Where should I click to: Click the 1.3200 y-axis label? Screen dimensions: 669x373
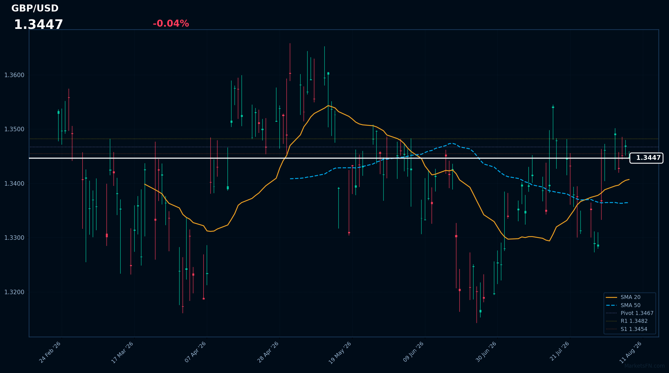click(14, 292)
